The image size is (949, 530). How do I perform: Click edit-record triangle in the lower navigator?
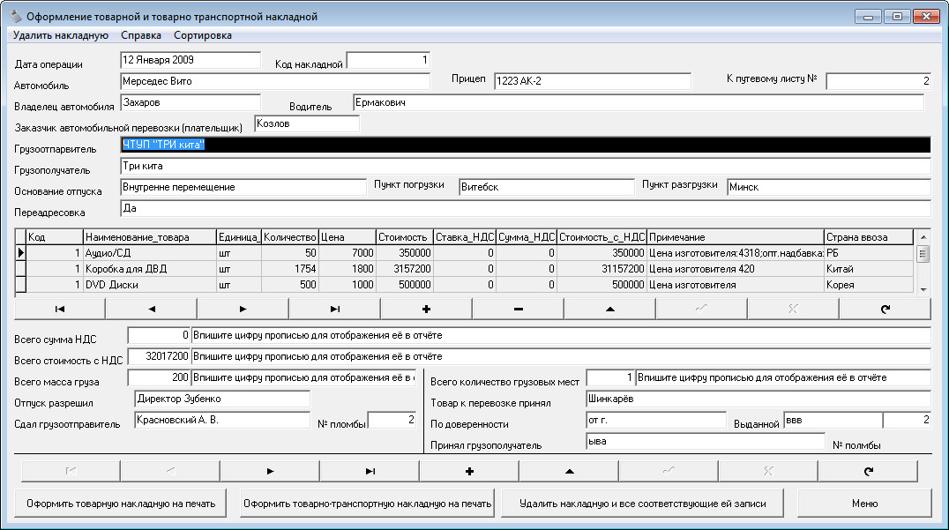pos(569,471)
